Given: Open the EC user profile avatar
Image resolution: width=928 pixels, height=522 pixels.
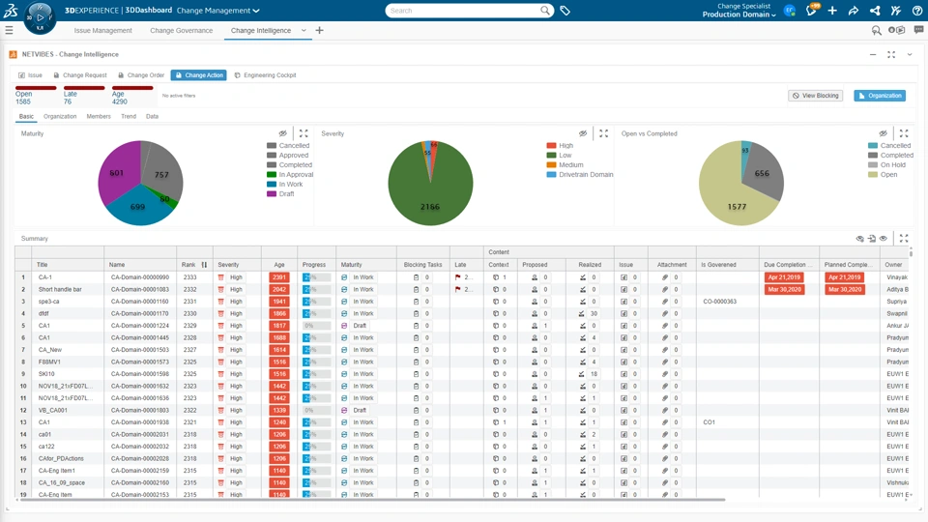Looking at the screenshot, I should (789, 10).
